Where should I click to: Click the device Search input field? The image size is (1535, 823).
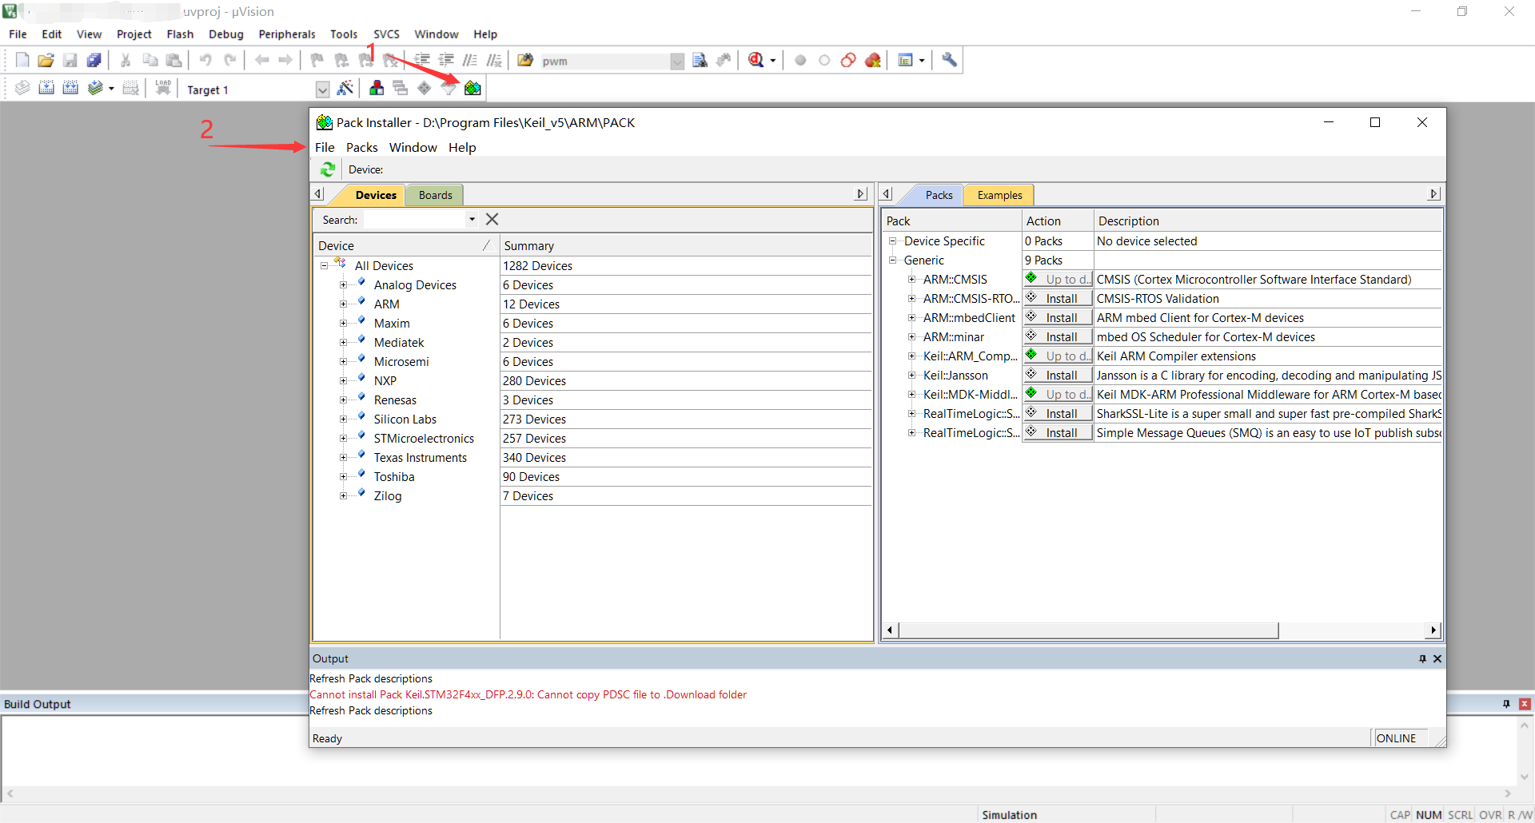(x=415, y=220)
